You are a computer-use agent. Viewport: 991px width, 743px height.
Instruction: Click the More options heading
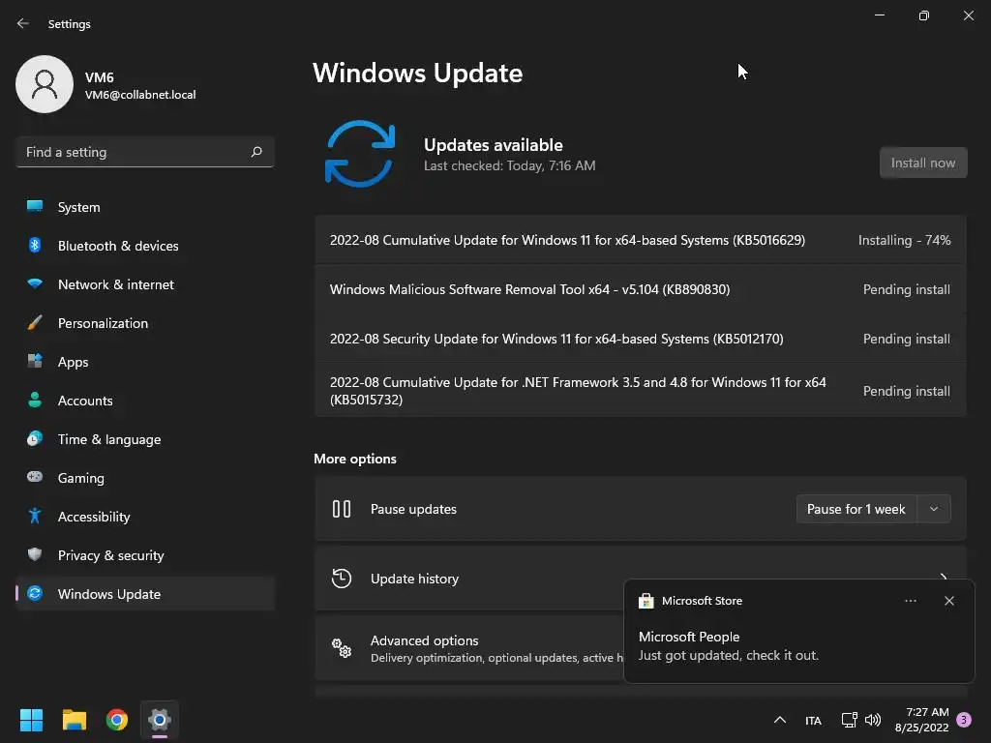coord(354,459)
